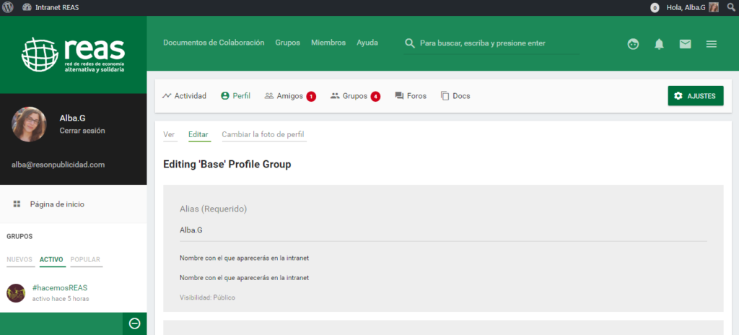
Task: Collapse sidebar with the minus circle icon
Action: point(134,323)
